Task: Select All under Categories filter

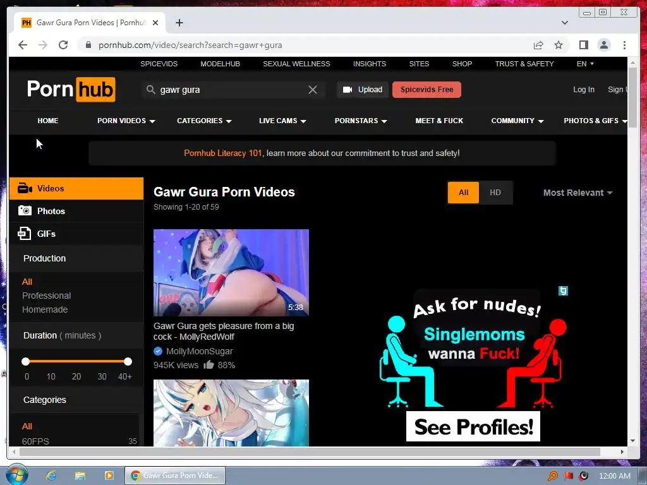Action: click(x=27, y=426)
